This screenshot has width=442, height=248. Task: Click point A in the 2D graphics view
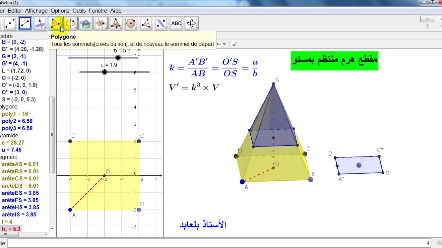point(70,210)
